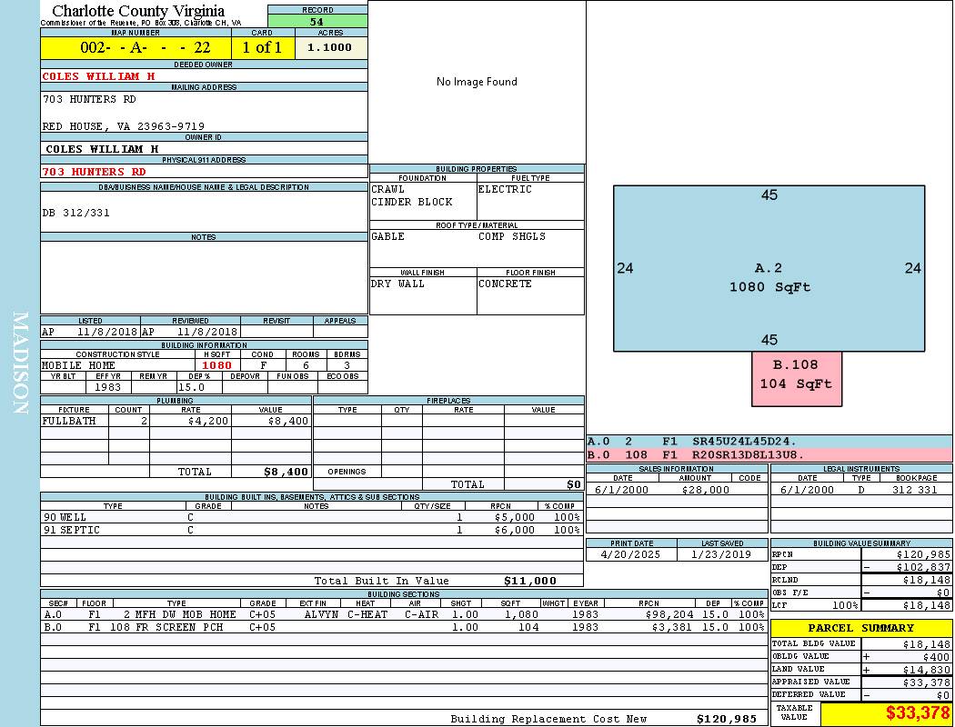Select the MOBILE HOME construction style cell
Screen dimensions: 955x727
(x=79, y=365)
